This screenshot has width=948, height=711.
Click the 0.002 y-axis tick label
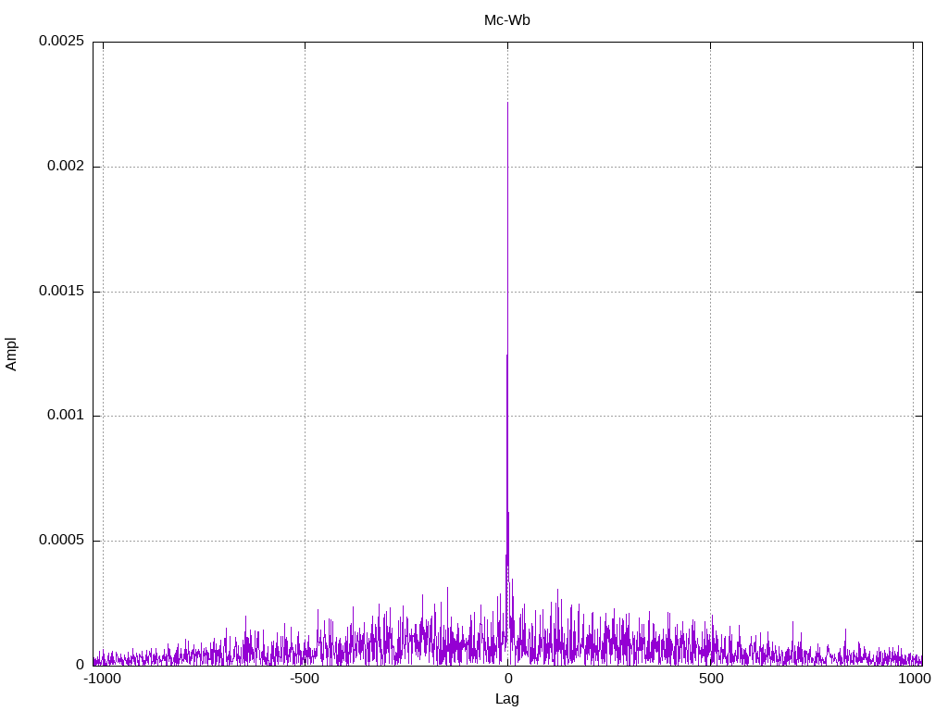(x=66, y=167)
